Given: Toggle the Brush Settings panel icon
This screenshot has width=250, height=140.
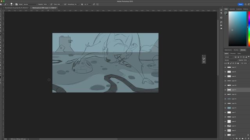Looking at the screenshot, I should pyautogui.click(x=16, y=4).
